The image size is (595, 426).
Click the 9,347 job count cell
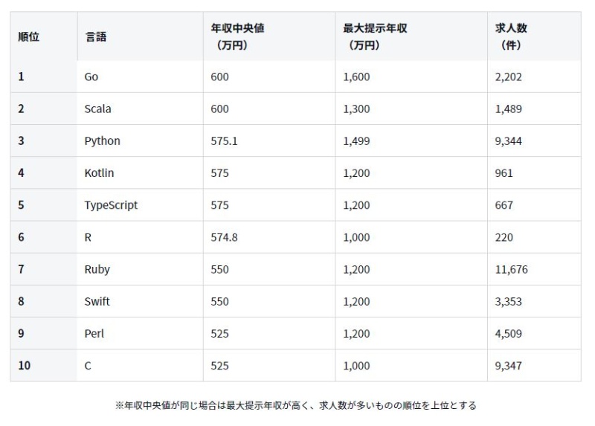pyautogui.click(x=509, y=366)
